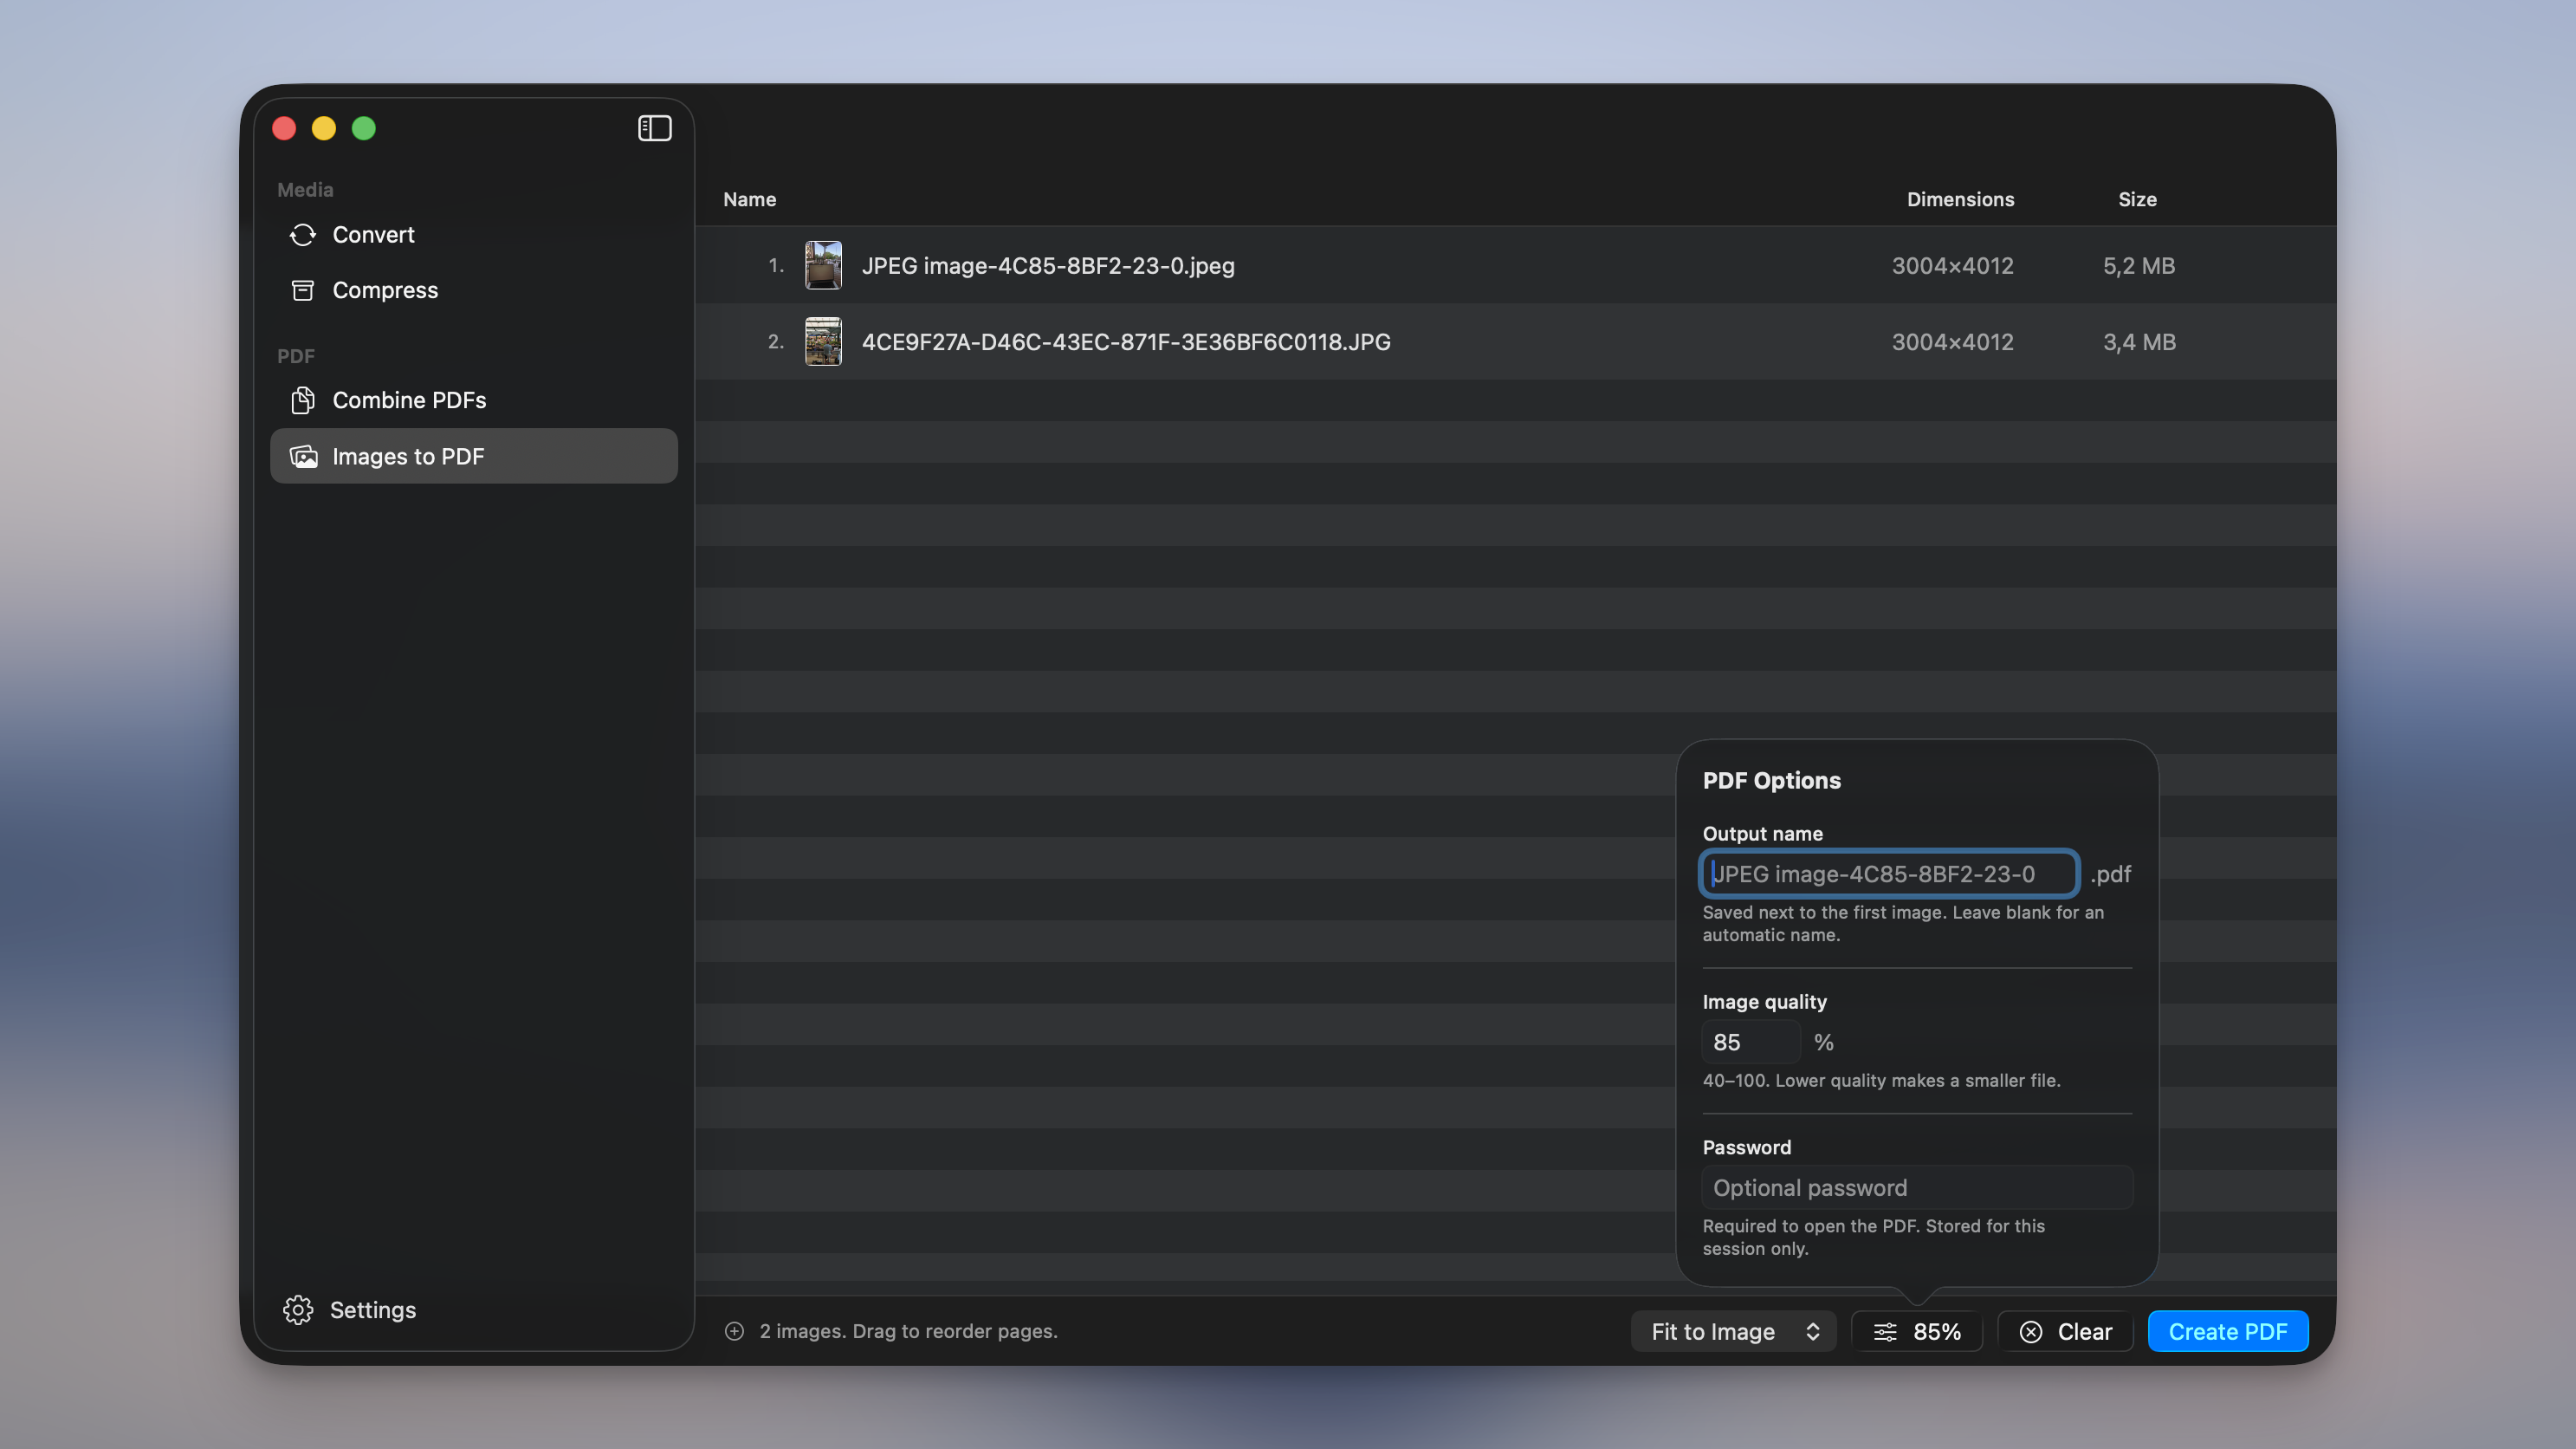Image resolution: width=2576 pixels, height=1449 pixels.
Task: Click the Compress archive box icon
Action: (303, 290)
